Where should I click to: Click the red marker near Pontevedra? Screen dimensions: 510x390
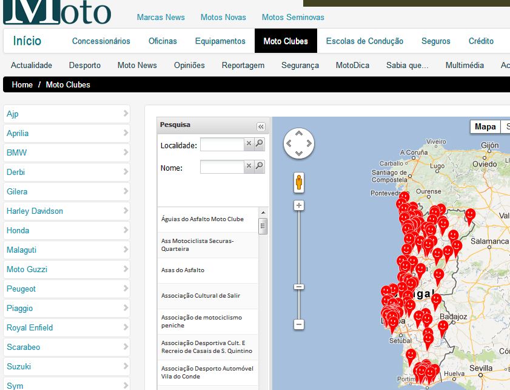[404, 197]
